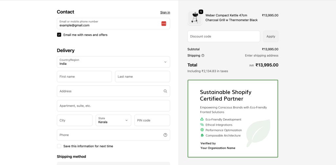The image size is (336, 165).
Task: Open the Country/Region dropdown showing India
Action: (113, 62)
